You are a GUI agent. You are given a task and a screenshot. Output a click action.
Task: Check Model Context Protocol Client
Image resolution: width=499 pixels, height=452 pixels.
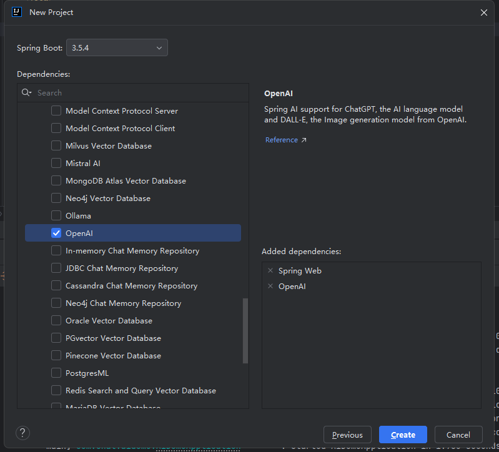(x=56, y=128)
